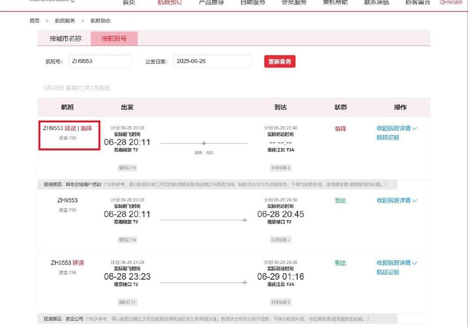
Task: Click the plane icon on the route departing 06-28 23:23
Action: tap(245, 283)
